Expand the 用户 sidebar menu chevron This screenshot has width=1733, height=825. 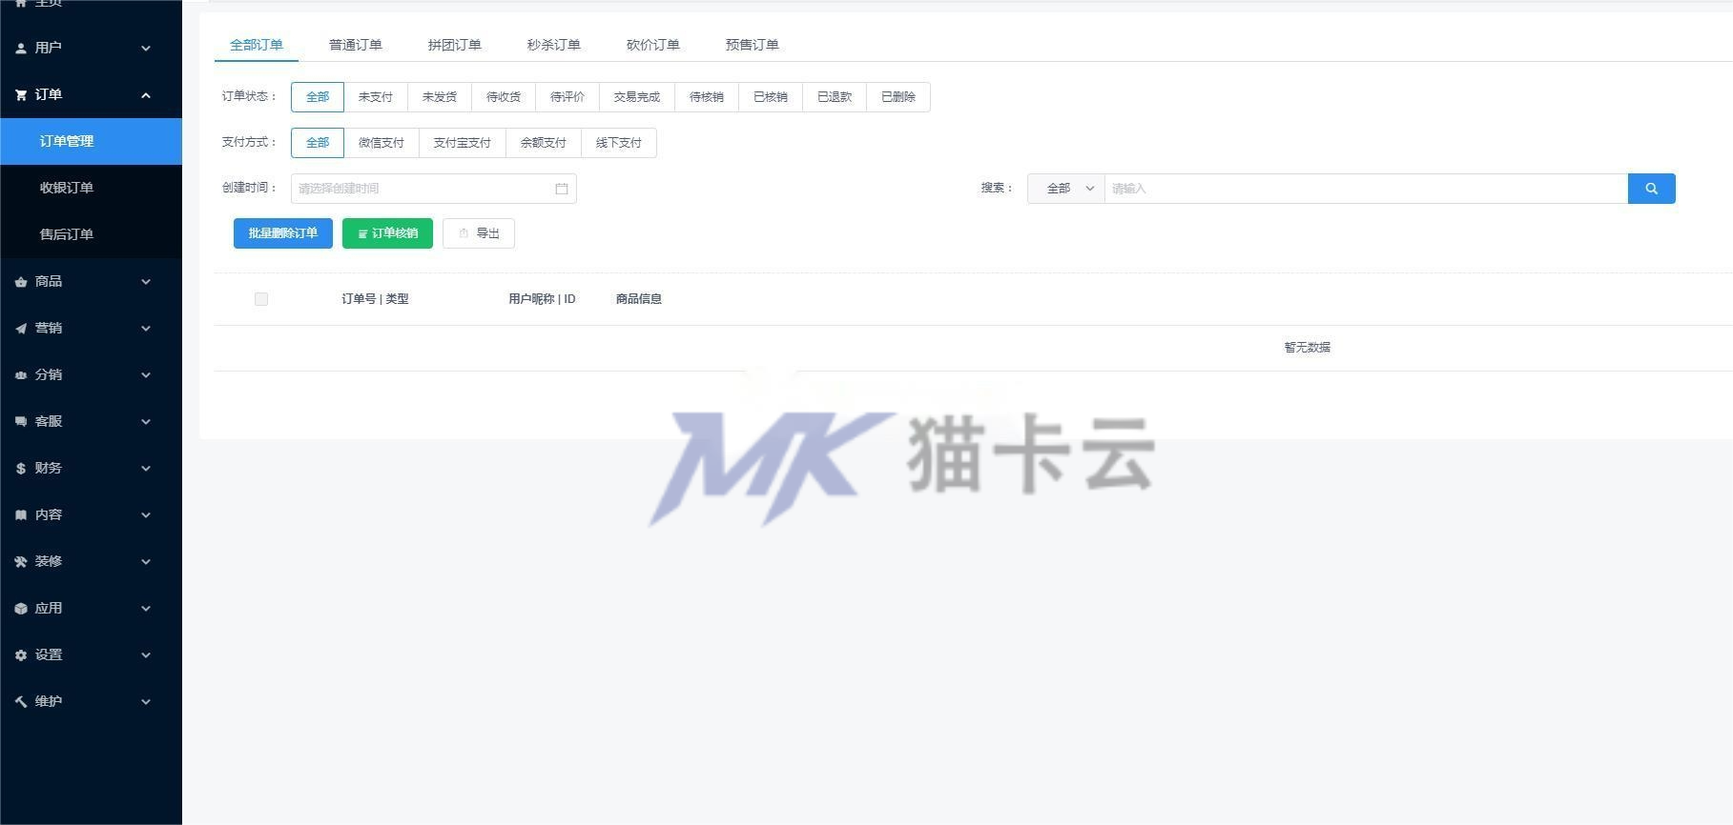click(x=146, y=48)
